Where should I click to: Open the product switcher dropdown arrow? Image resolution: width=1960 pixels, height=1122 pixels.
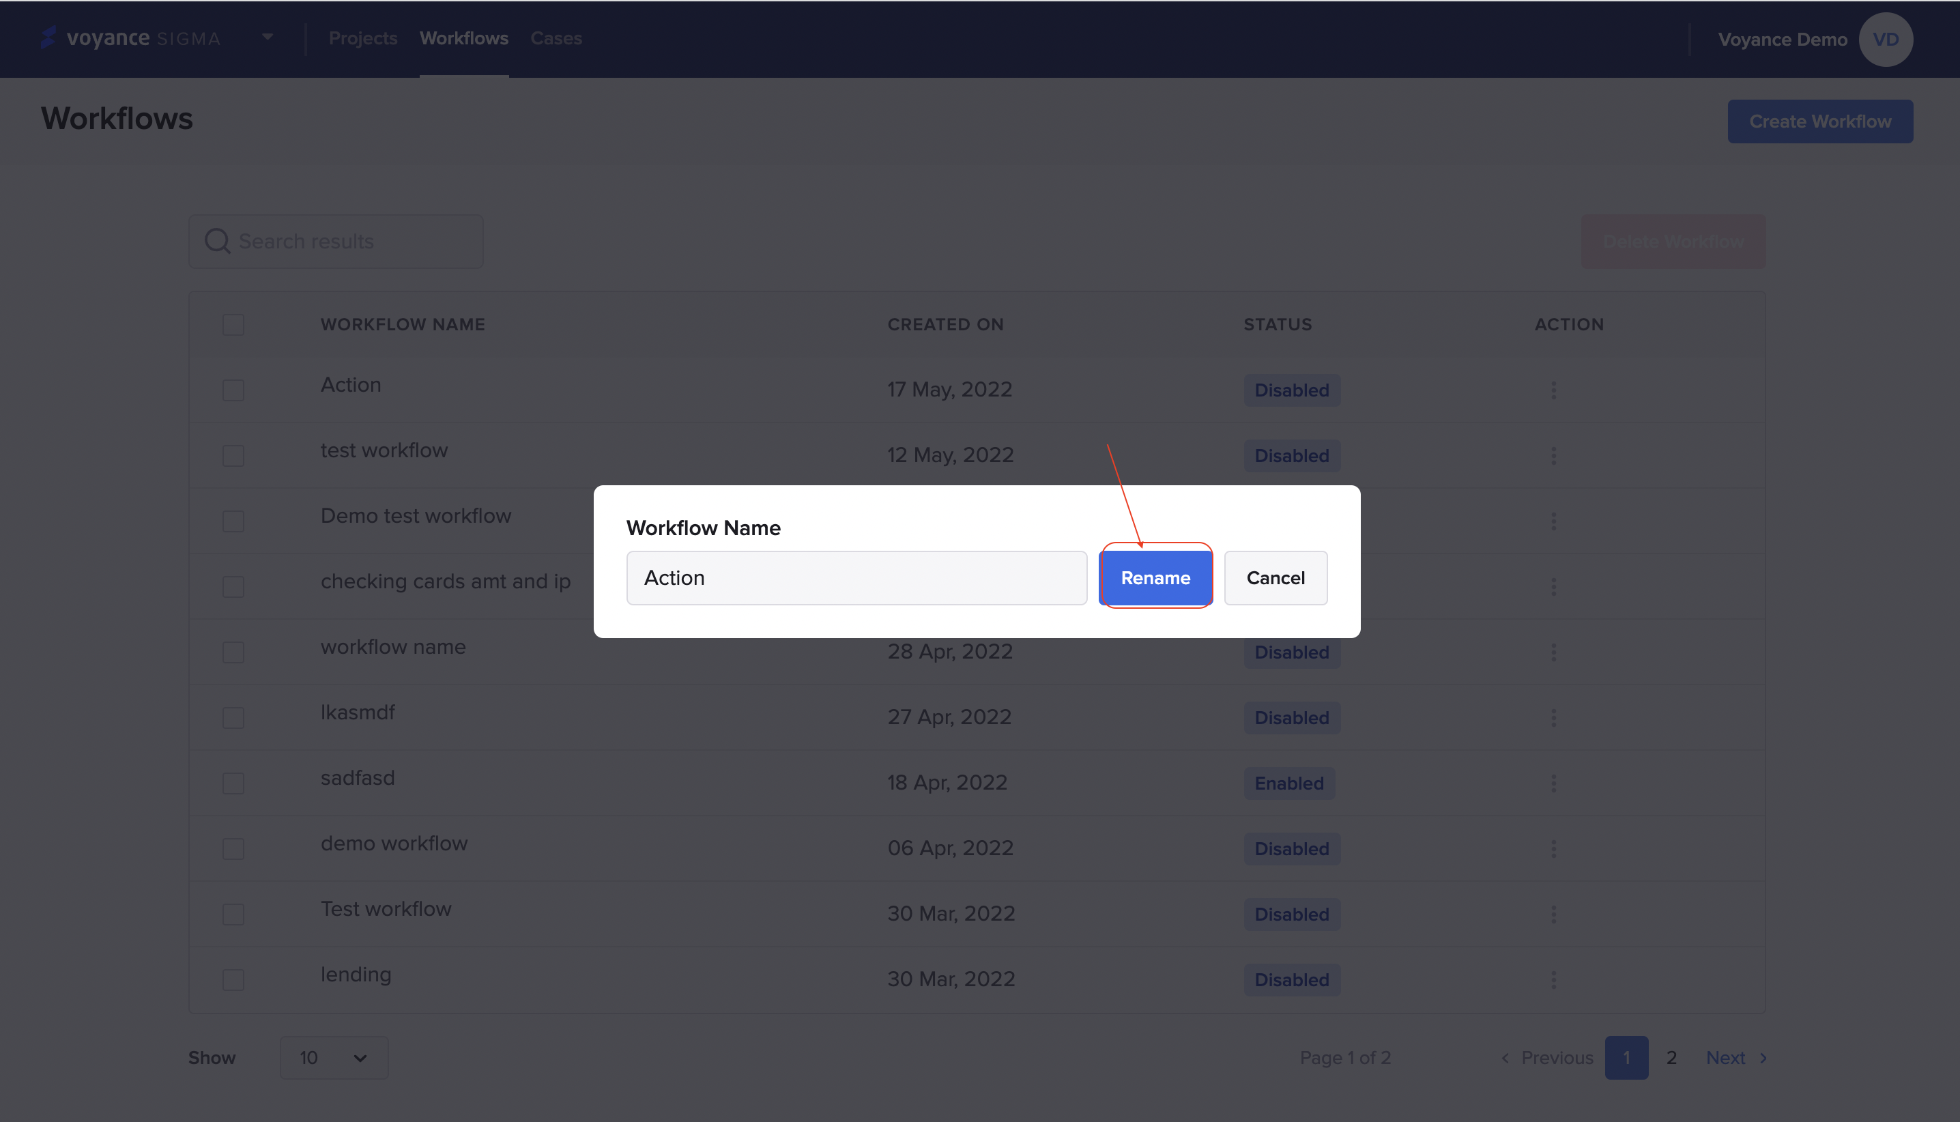tap(268, 36)
